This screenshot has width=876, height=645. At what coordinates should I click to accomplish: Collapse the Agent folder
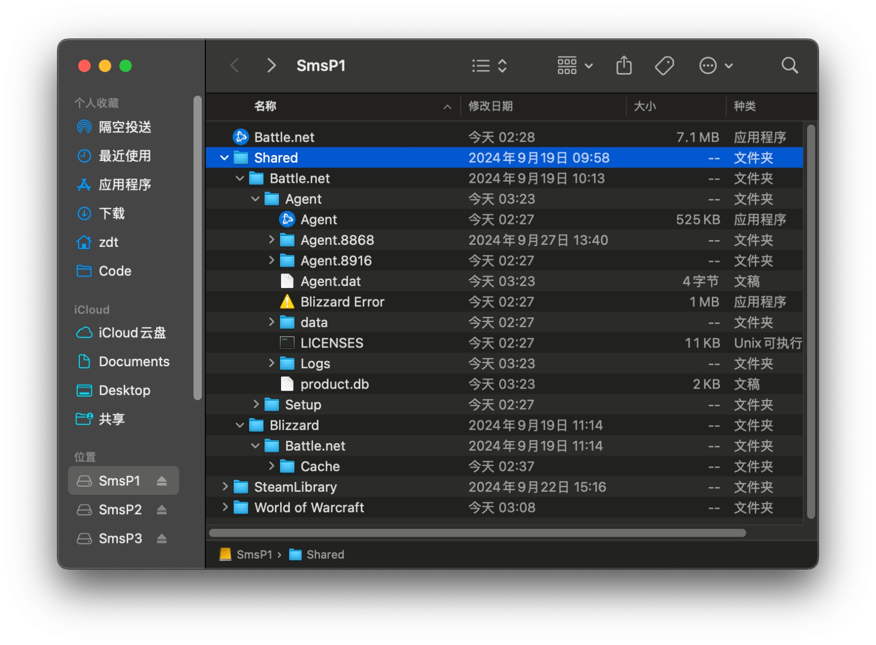pos(256,199)
